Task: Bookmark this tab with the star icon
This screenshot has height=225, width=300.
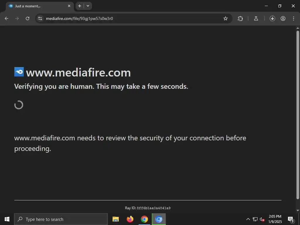Action: (226, 18)
